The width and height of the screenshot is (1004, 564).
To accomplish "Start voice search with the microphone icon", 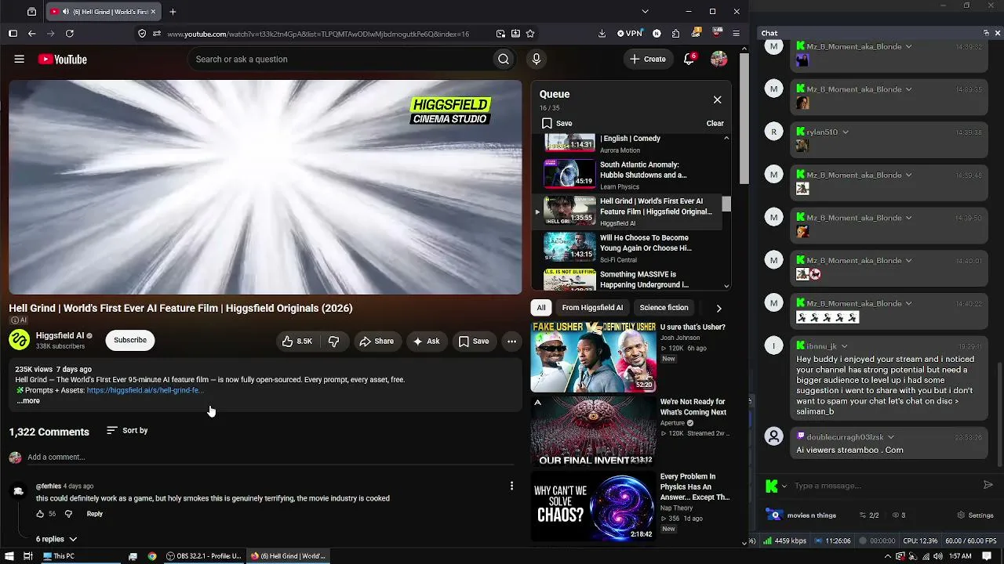I will pyautogui.click(x=537, y=59).
